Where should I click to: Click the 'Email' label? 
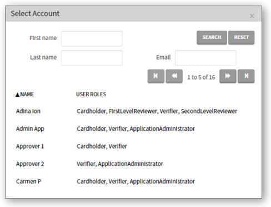[163, 57]
